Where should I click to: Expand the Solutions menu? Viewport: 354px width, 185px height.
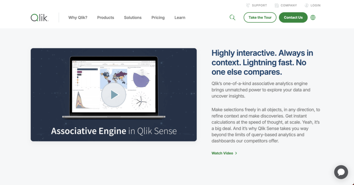(133, 18)
